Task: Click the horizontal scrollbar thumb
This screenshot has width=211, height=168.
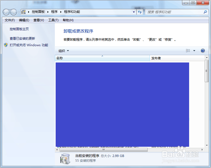Action: coord(104,150)
